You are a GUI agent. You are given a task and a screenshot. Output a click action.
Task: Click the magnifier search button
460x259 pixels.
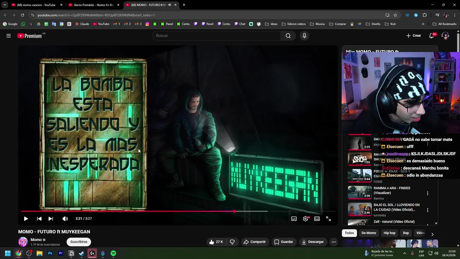[x=288, y=36]
